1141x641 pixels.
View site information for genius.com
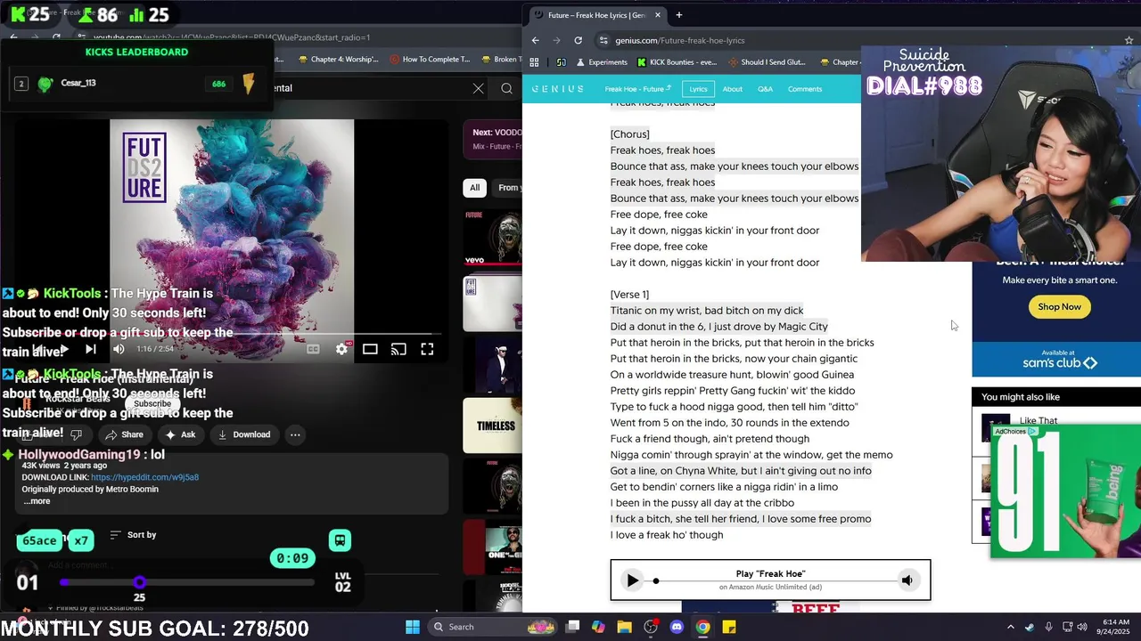(603, 40)
